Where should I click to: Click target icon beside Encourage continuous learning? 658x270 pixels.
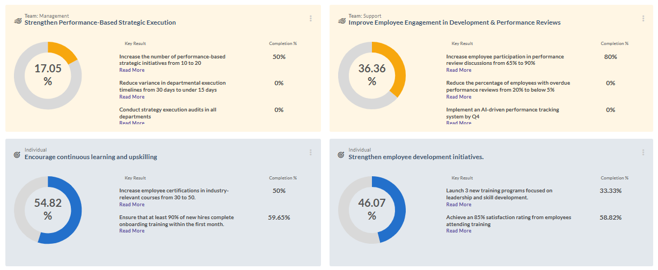tap(17, 155)
